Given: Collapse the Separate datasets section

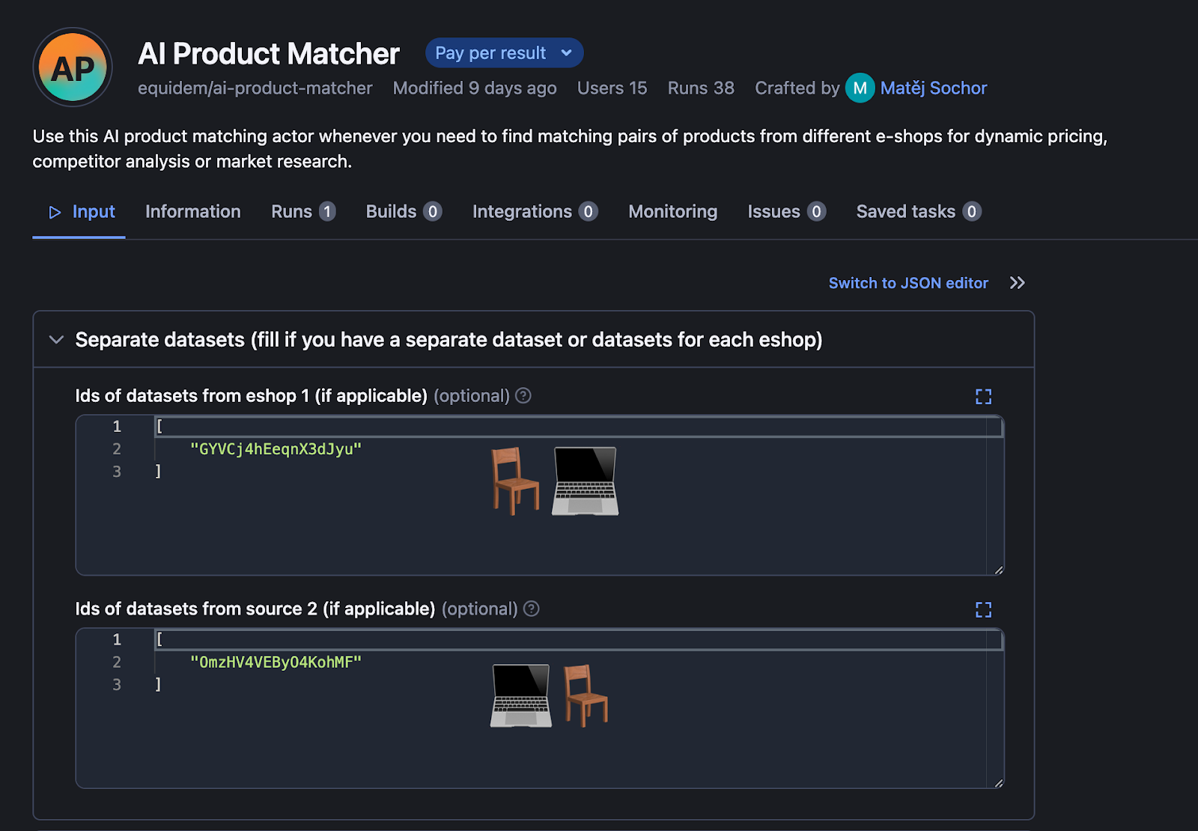Looking at the screenshot, I should pyautogui.click(x=56, y=339).
